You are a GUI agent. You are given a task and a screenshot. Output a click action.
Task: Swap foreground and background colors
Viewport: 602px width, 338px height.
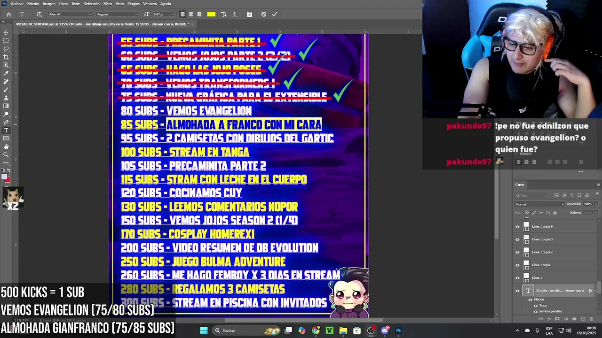pos(9,170)
